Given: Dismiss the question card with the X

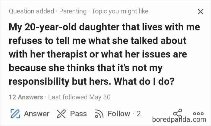Looking at the screenshot, I should 200,11.
